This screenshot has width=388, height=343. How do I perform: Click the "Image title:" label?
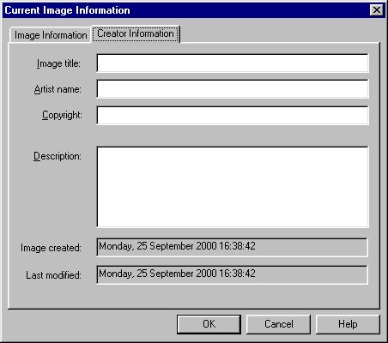(x=58, y=63)
